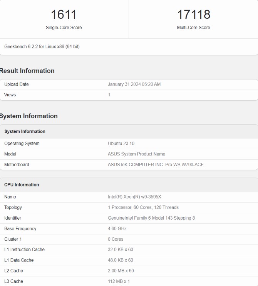Click the 'Model' row label
The height and width of the screenshot is (286, 258).
click(x=10, y=154)
